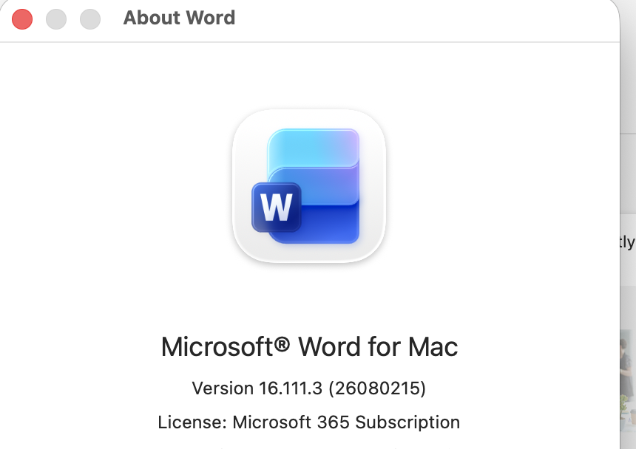Screen dimensions: 636x449
Task: Close the About Word window
Action: 22,19
